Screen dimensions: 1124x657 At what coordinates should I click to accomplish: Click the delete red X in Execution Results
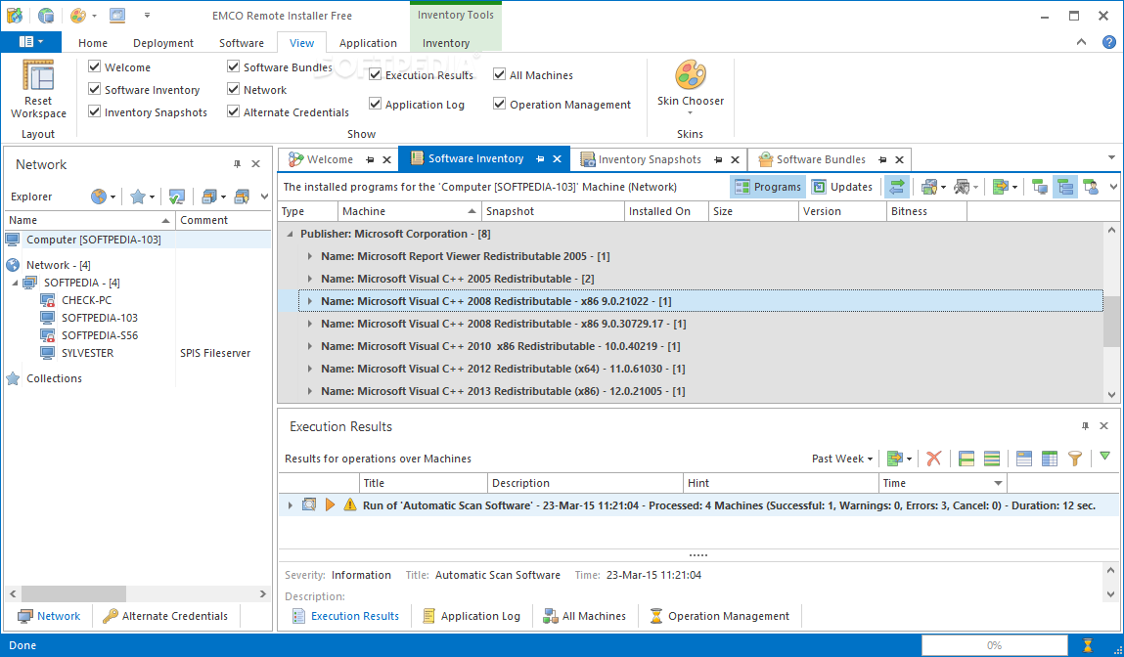(933, 459)
